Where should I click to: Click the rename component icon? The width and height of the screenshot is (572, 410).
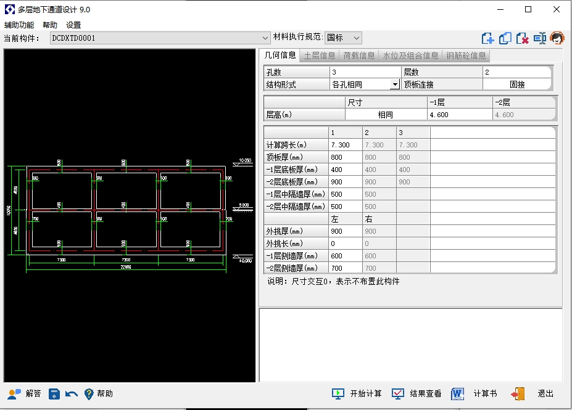pyautogui.click(x=540, y=38)
